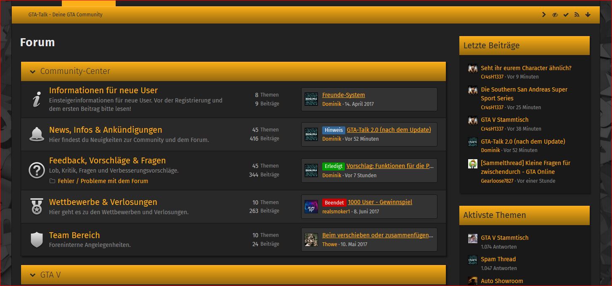This screenshot has width=612, height=286.
Task: Click the shield icon beside Team Bereich
Action: pos(37,239)
